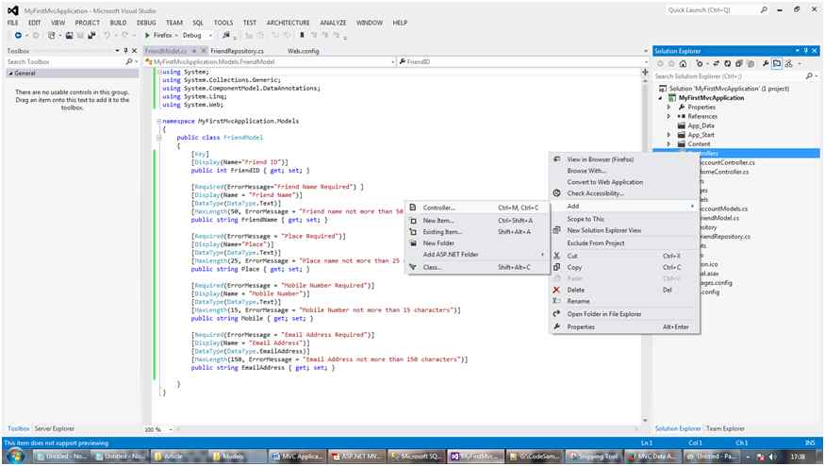The height and width of the screenshot is (466, 825).
Task: Open the ARCHITECTURE menu
Action: [288, 22]
